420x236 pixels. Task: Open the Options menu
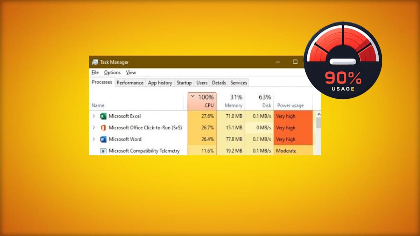click(x=112, y=72)
